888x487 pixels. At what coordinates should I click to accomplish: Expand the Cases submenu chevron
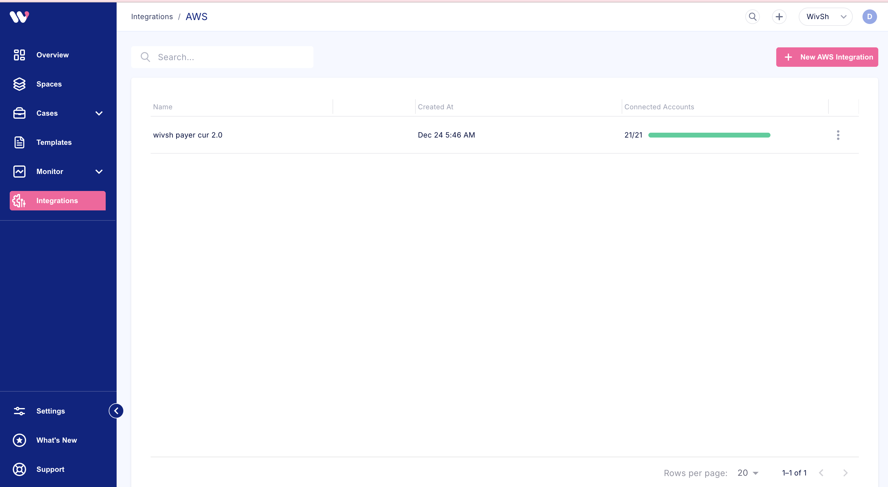point(99,113)
